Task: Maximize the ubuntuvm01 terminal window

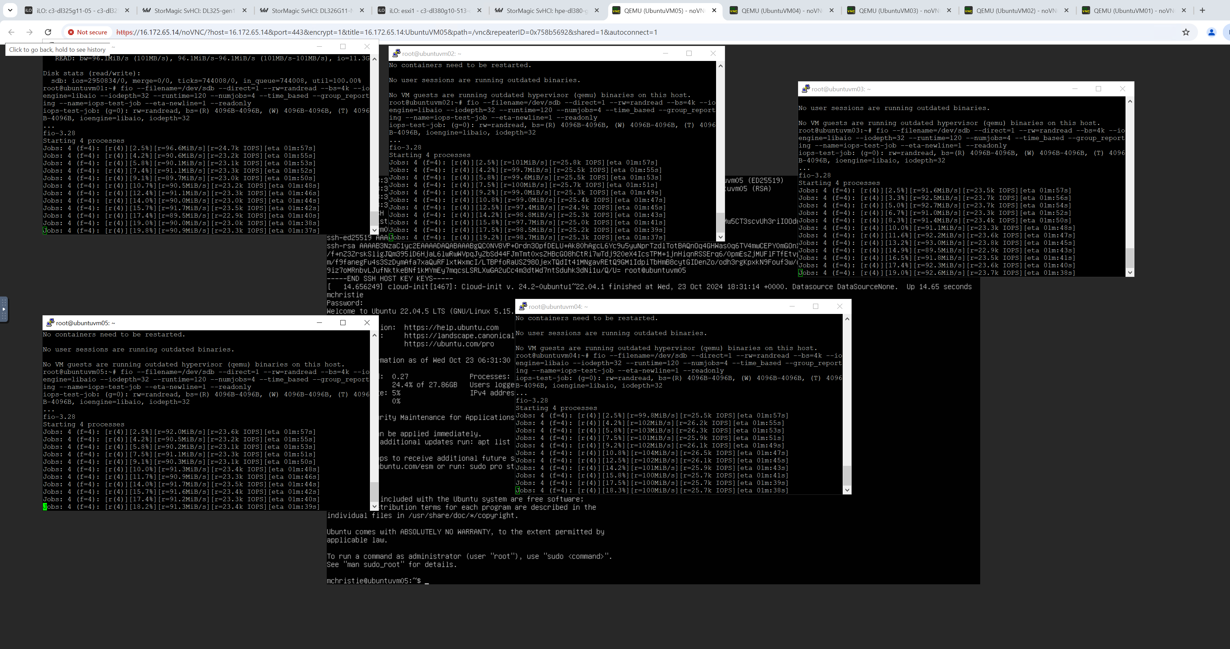Action: tap(343, 46)
